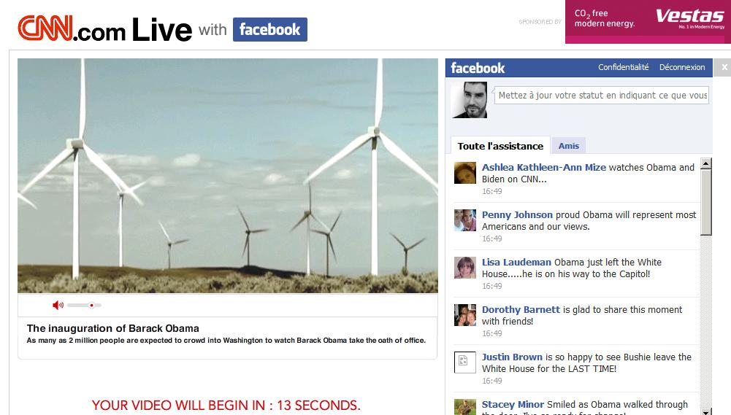The width and height of the screenshot is (731, 415).
Task: Click the 'As many as 2 million people' description
Action: coord(226,341)
